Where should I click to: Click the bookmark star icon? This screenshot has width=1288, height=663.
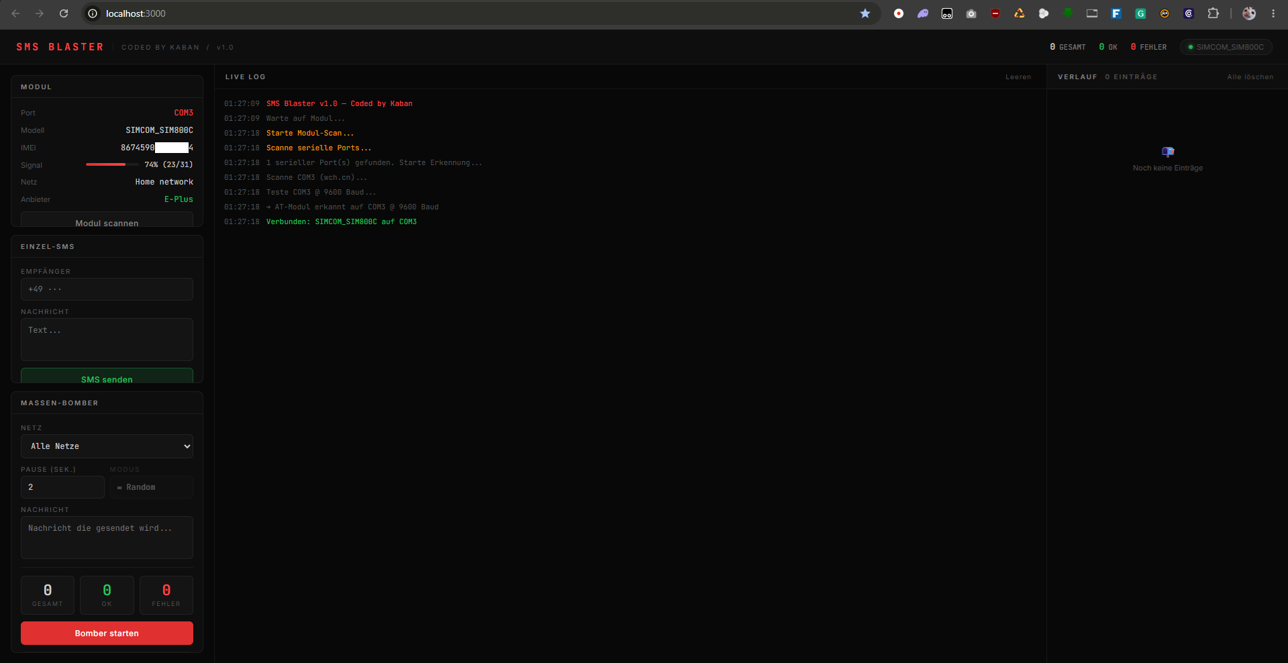(865, 13)
